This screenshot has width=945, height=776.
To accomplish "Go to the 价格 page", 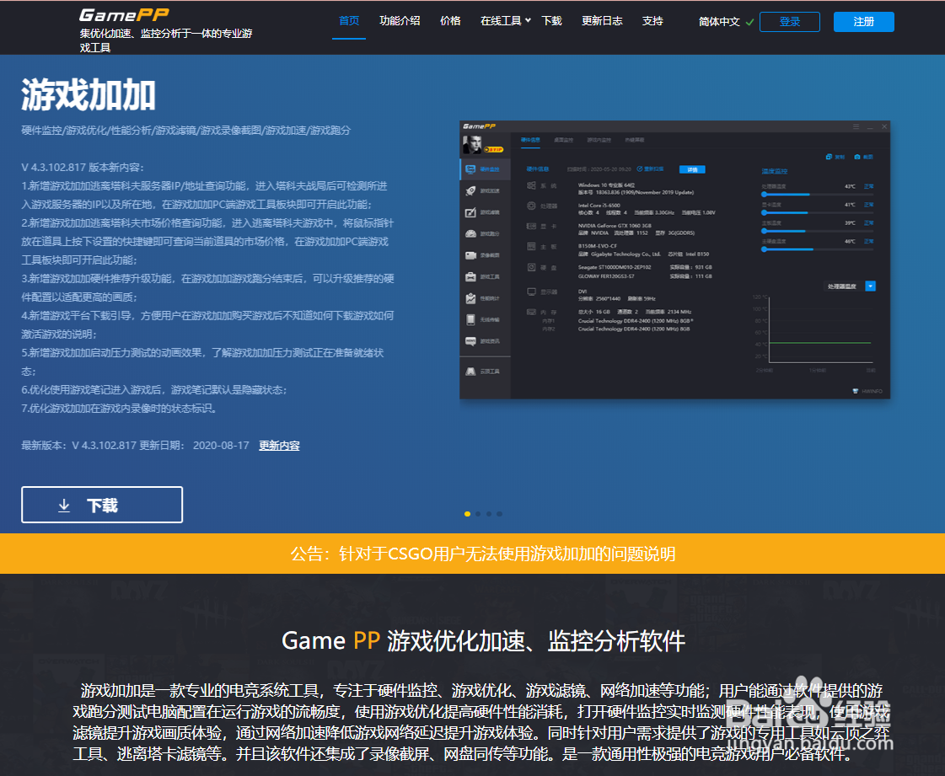I will 450,21.
